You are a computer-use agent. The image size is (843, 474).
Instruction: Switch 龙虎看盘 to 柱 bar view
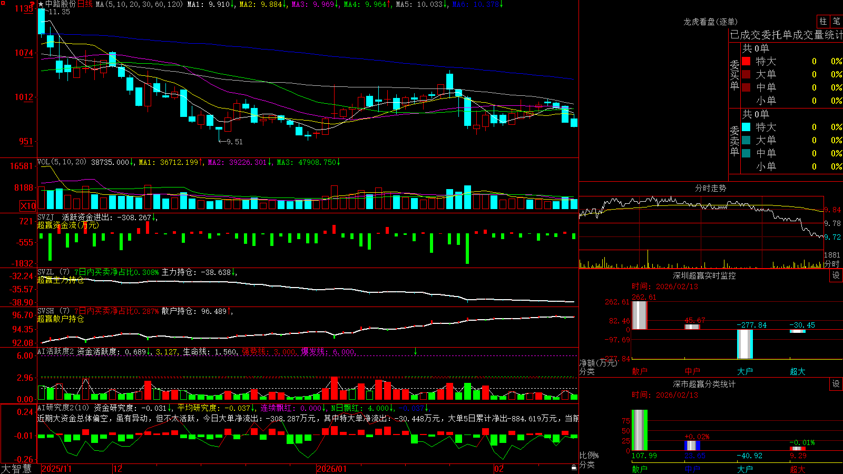823,21
